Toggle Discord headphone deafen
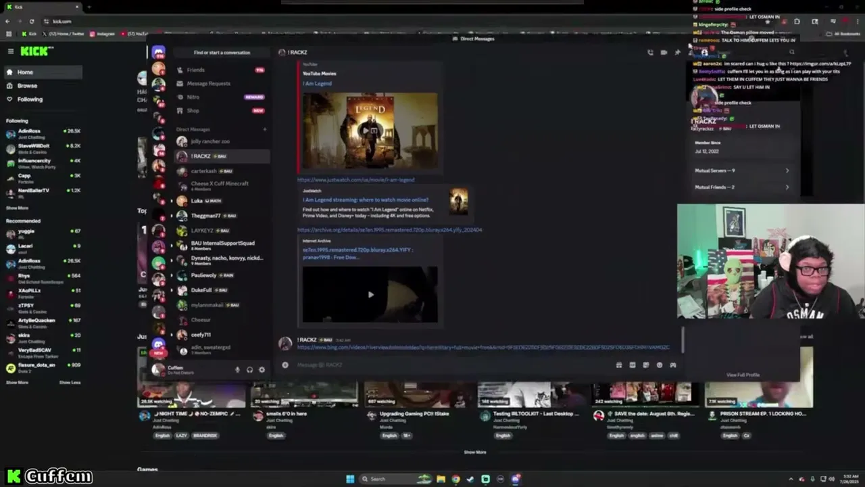The image size is (865, 487). (x=249, y=369)
